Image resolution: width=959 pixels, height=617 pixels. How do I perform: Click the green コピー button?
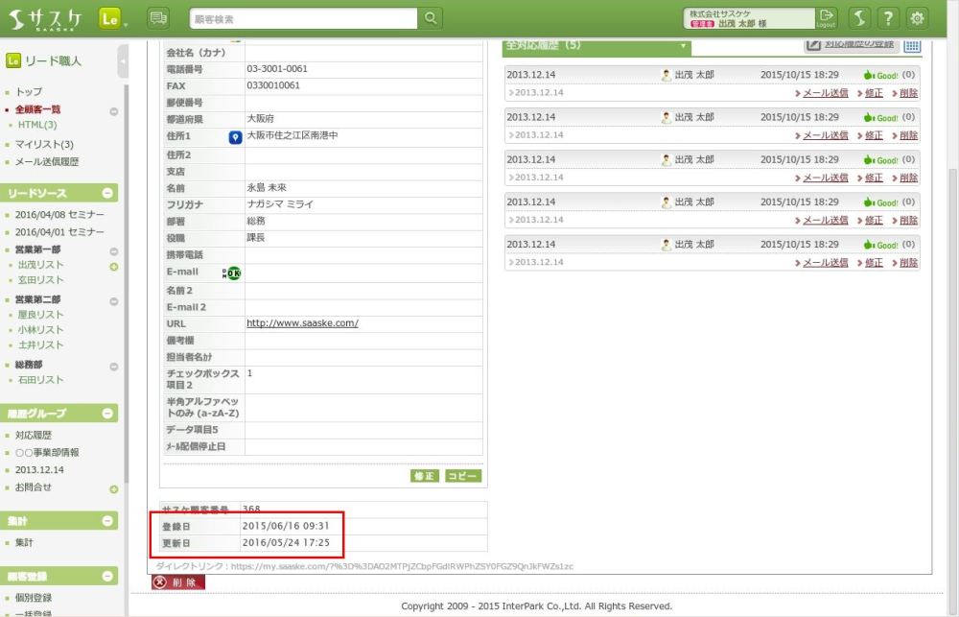pyautogui.click(x=463, y=476)
